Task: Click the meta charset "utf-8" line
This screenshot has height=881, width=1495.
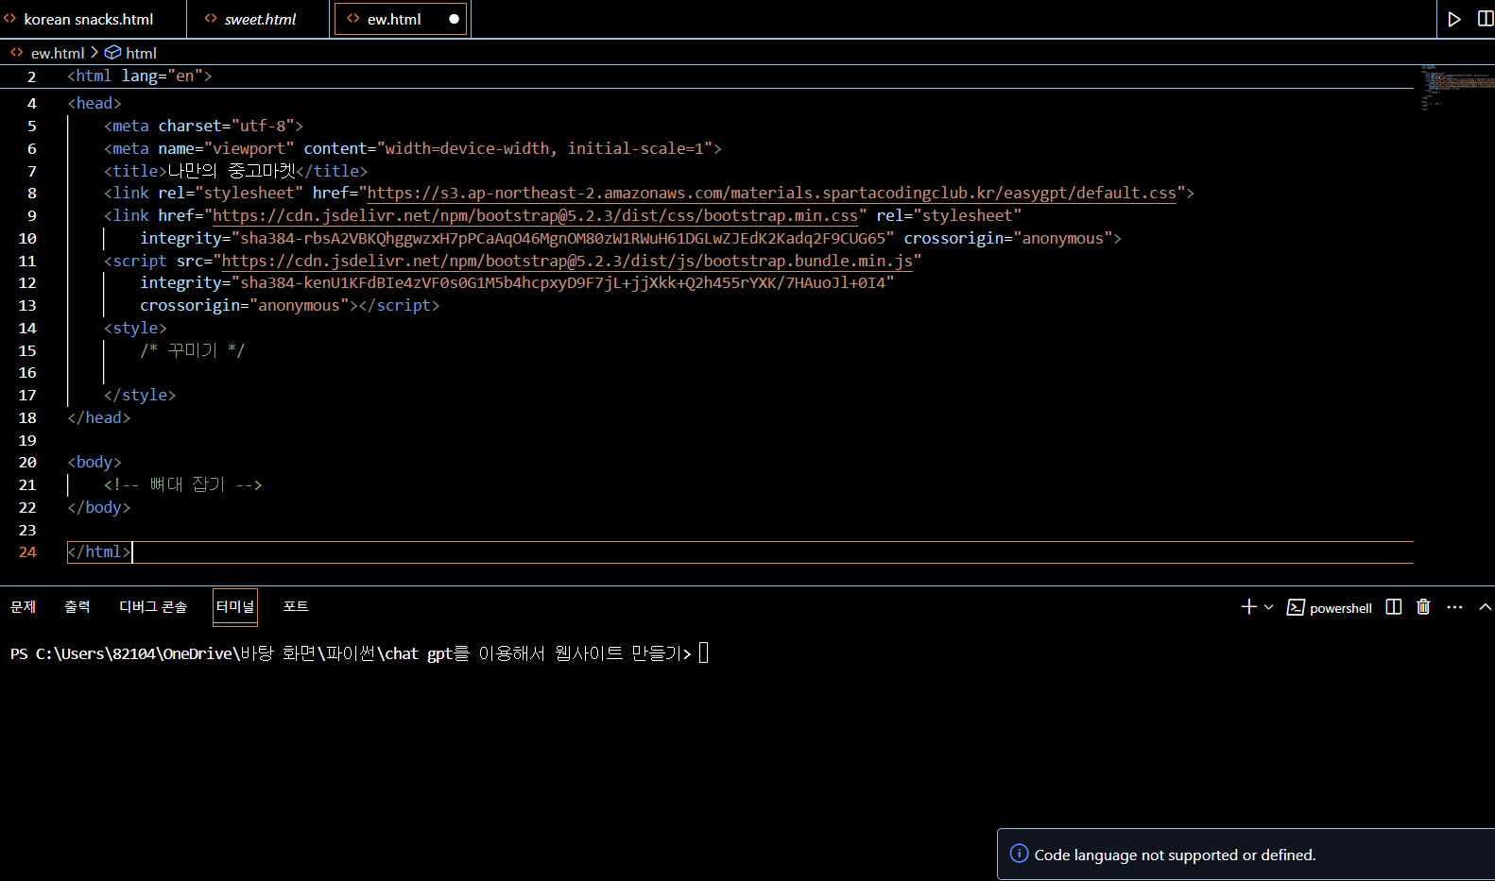Action: pos(203,127)
